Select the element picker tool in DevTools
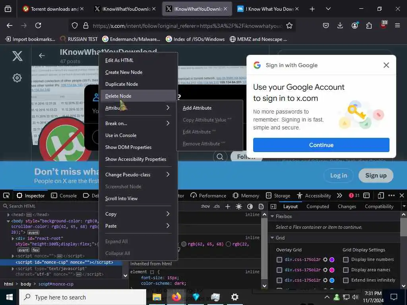The height and width of the screenshot is (305, 407). pyautogui.click(x=6, y=195)
